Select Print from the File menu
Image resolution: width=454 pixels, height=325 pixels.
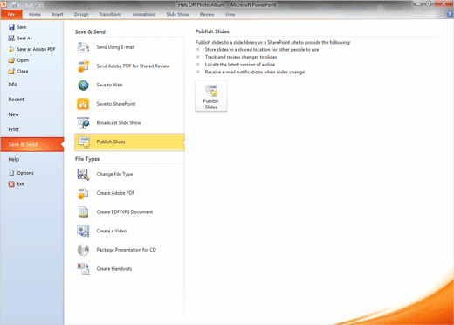pyautogui.click(x=13, y=129)
